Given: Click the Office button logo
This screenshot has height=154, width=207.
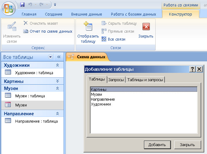Looking at the screenshot, I should (8, 8).
